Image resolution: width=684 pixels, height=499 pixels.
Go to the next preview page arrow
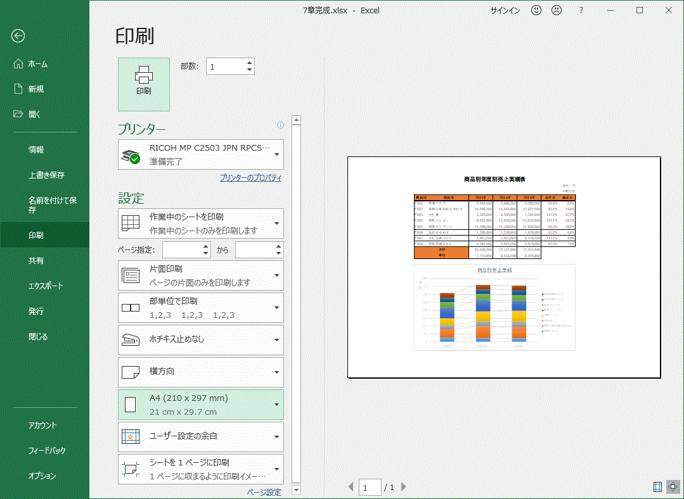404,486
